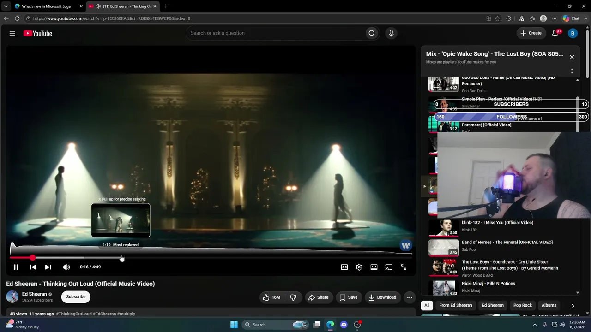Image resolution: width=591 pixels, height=332 pixels.
Task: Dislike the video with thumbs down
Action: pos(293,297)
